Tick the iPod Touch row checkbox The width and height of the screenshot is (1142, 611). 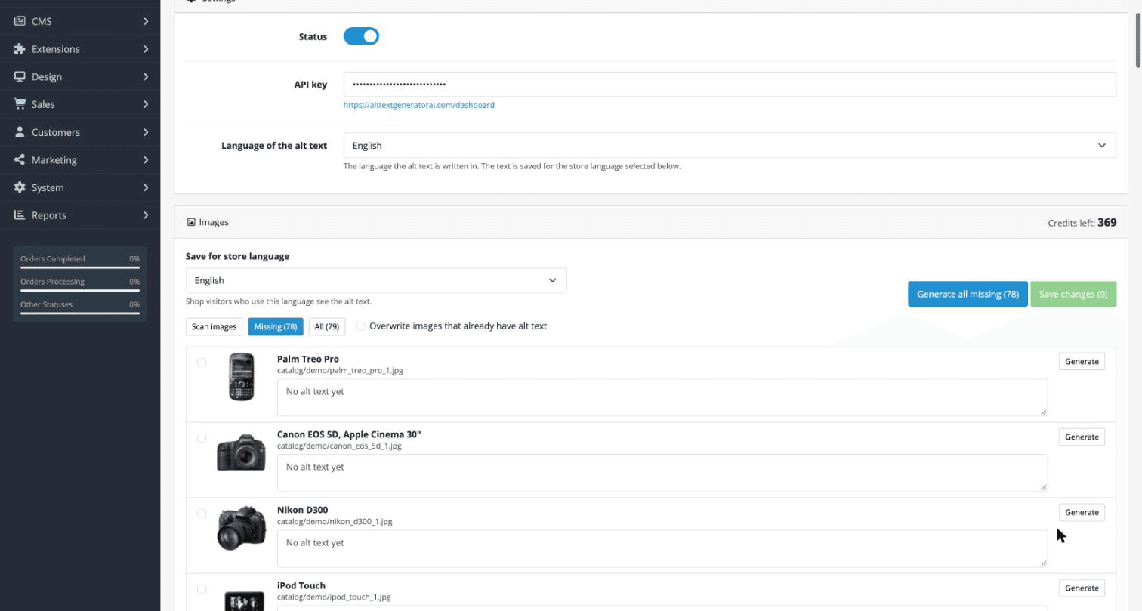tap(202, 589)
